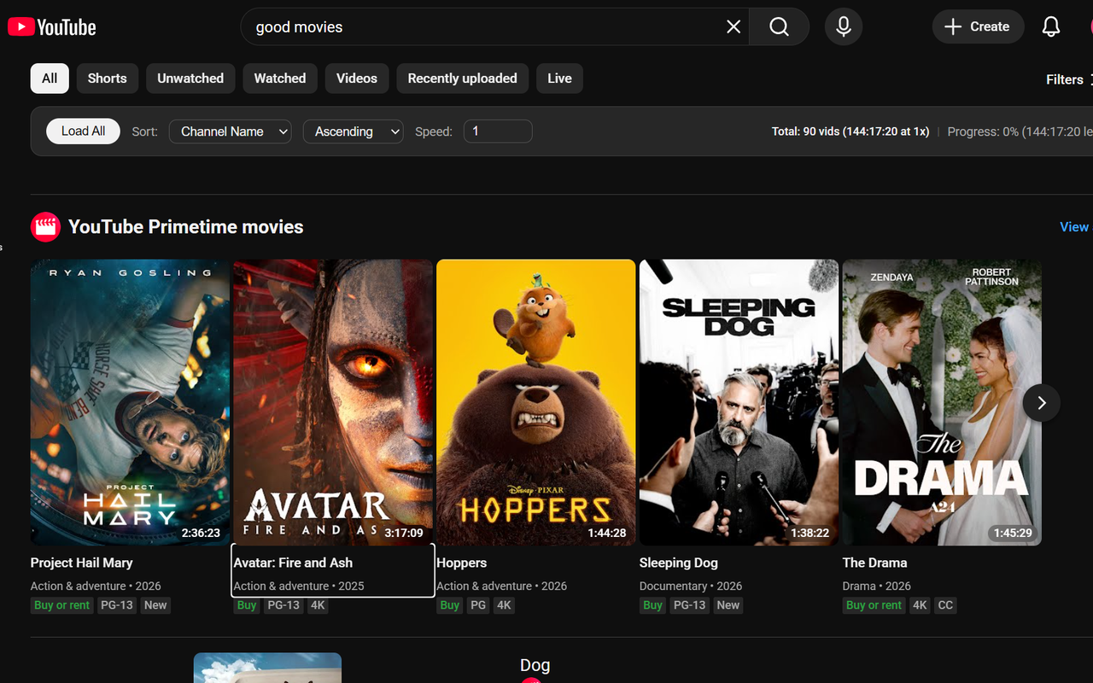Start voice search with microphone icon

pos(844,26)
